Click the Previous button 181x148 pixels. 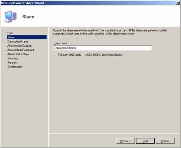coord(125,141)
